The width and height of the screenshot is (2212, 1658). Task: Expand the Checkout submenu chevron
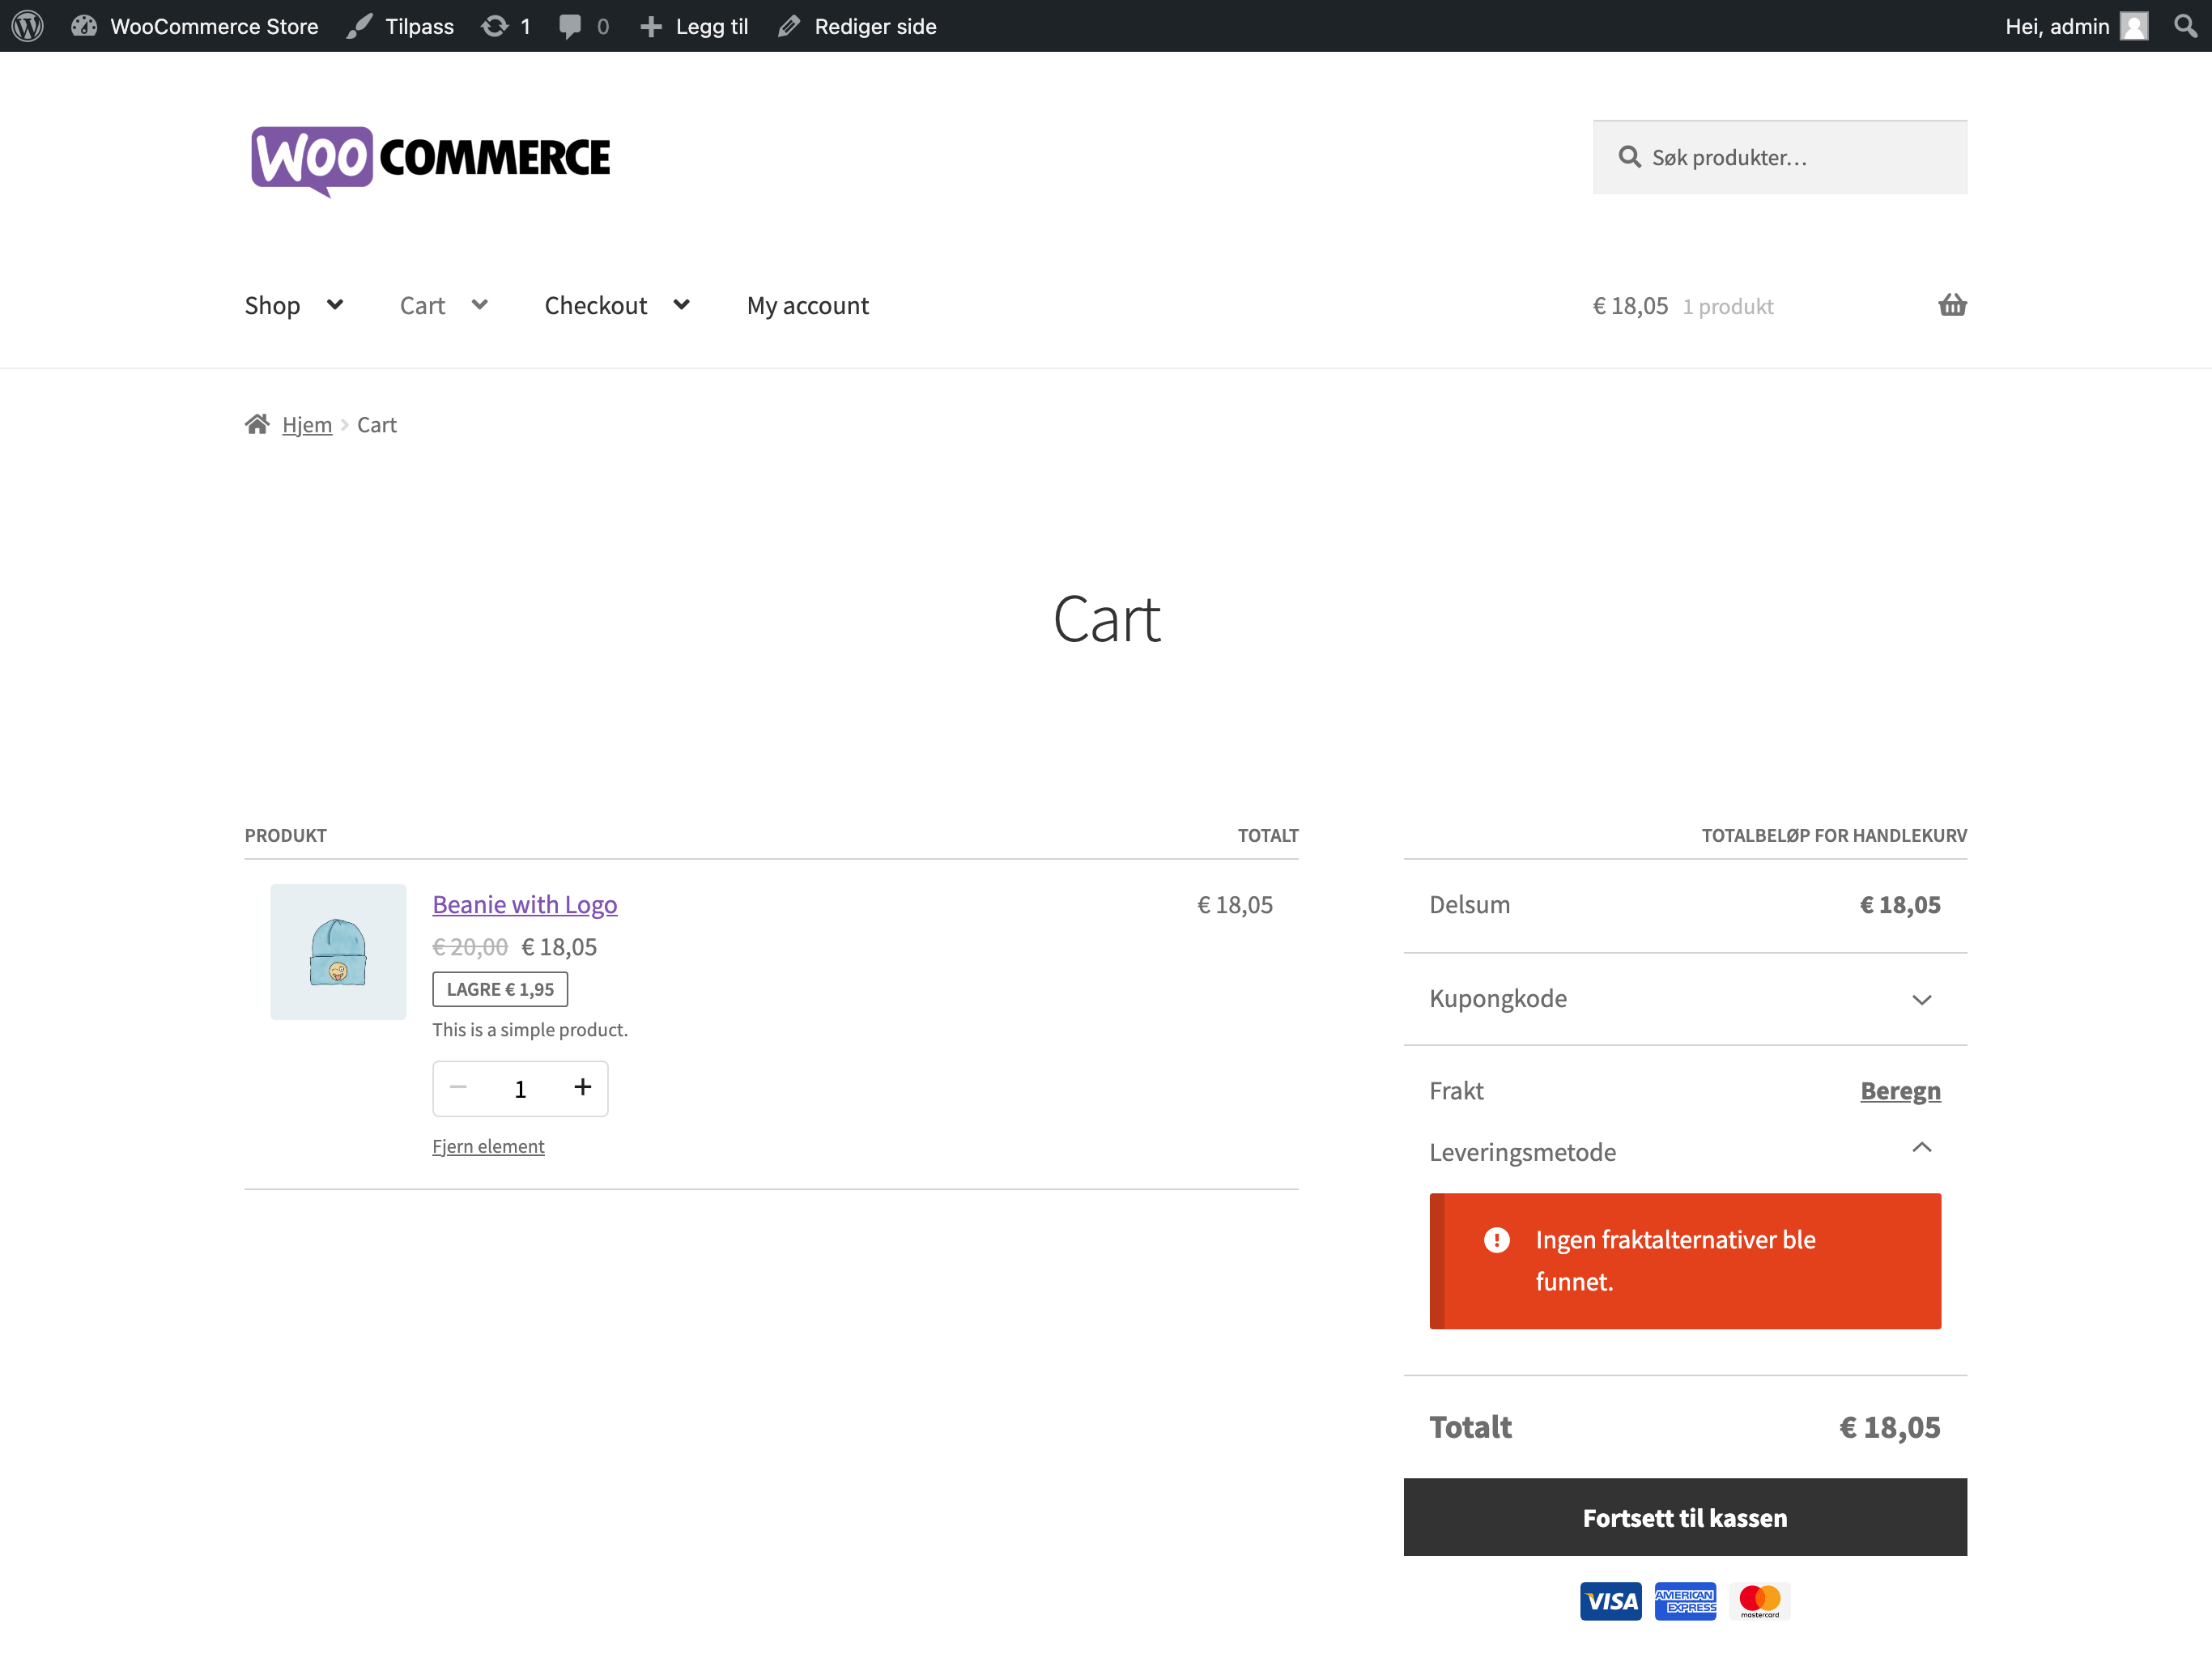tap(681, 304)
